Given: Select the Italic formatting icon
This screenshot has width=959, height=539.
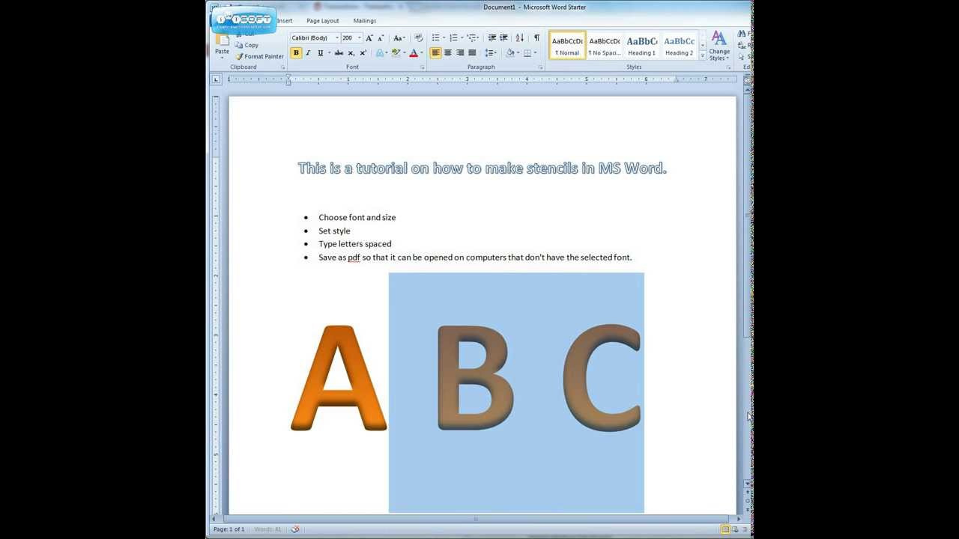Looking at the screenshot, I should [x=308, y=52].
